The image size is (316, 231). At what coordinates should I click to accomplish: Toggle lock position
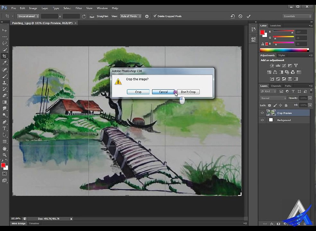[281, 105]
